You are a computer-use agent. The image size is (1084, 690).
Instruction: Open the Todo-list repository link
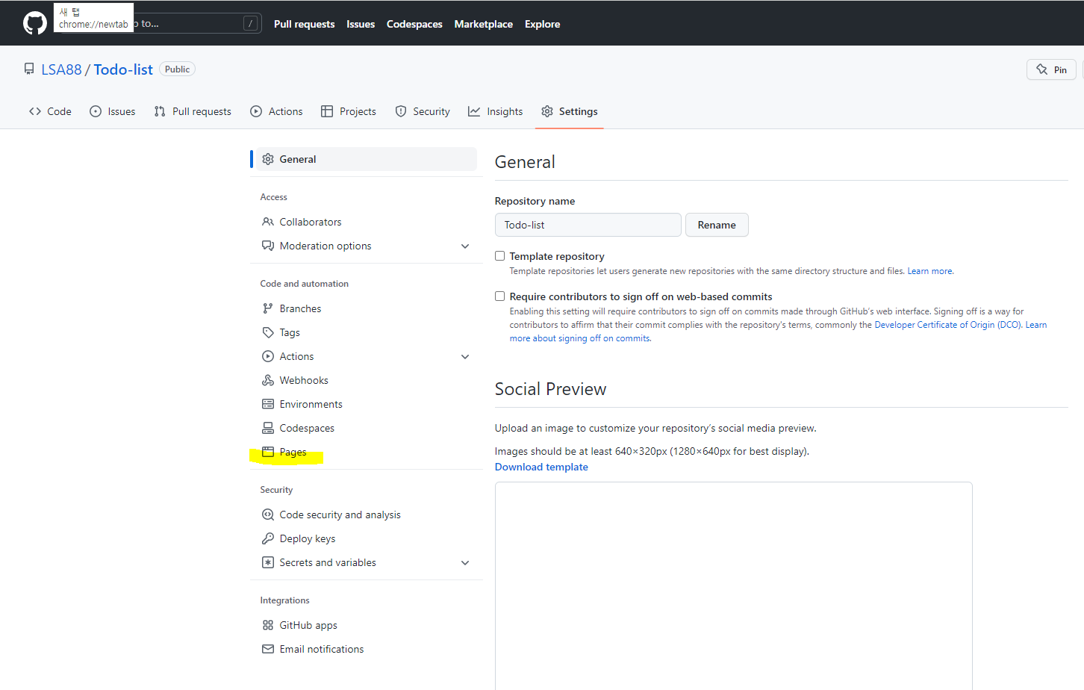point(123,69)
